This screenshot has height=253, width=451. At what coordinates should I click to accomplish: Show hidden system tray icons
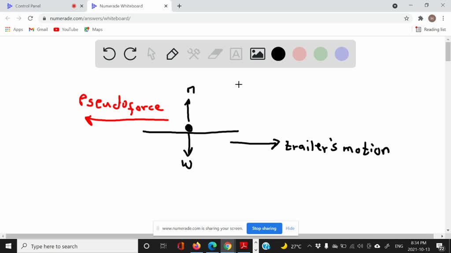[310, 246]
